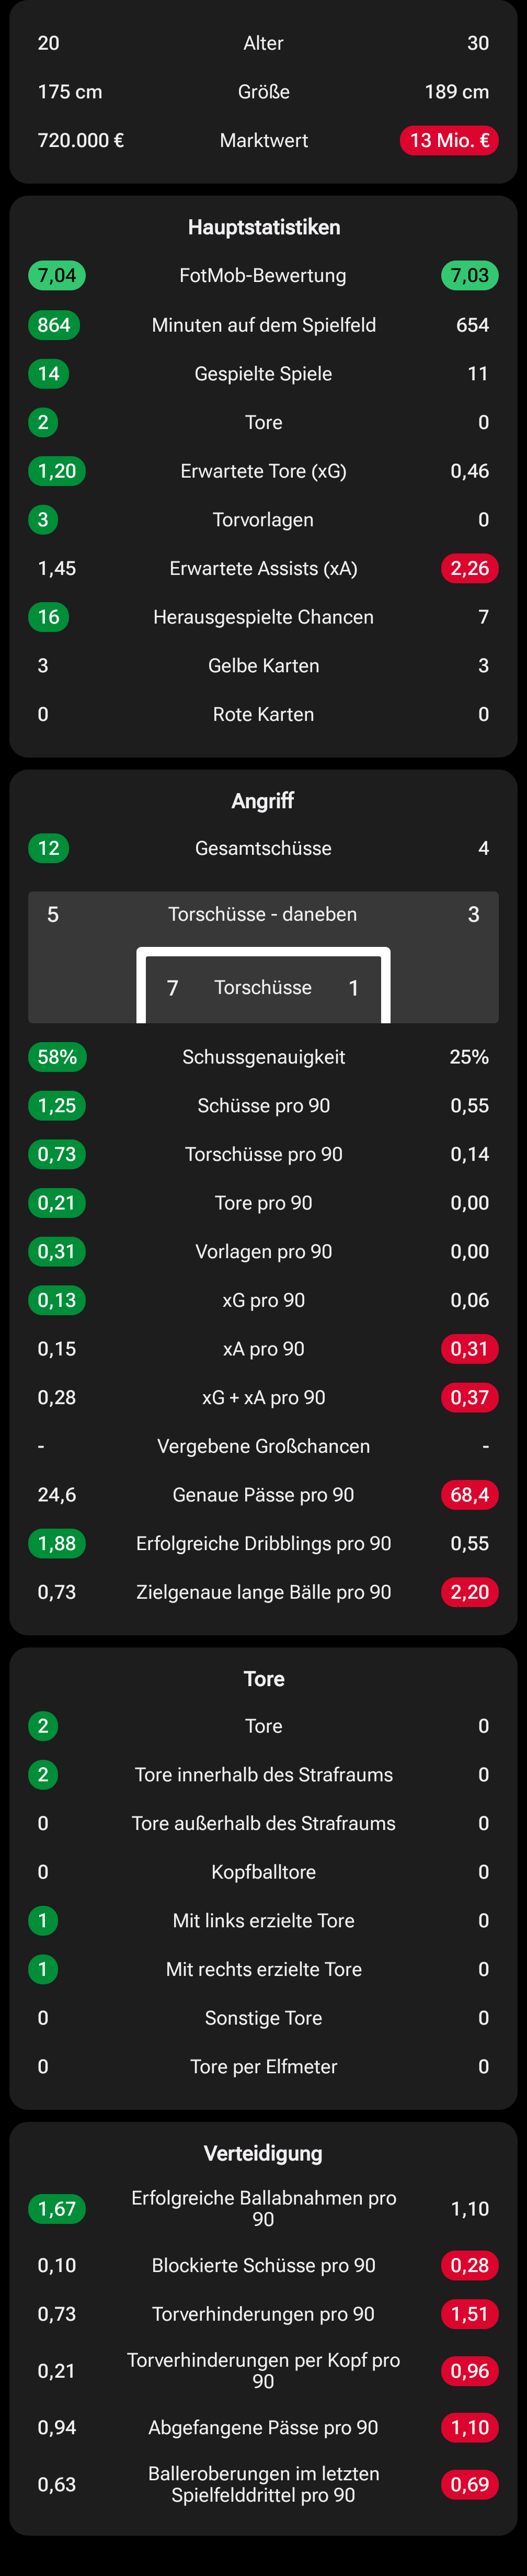The image size is (527, 2576).
Task: Click the Tore section heading
Action: coord(263,1678)
